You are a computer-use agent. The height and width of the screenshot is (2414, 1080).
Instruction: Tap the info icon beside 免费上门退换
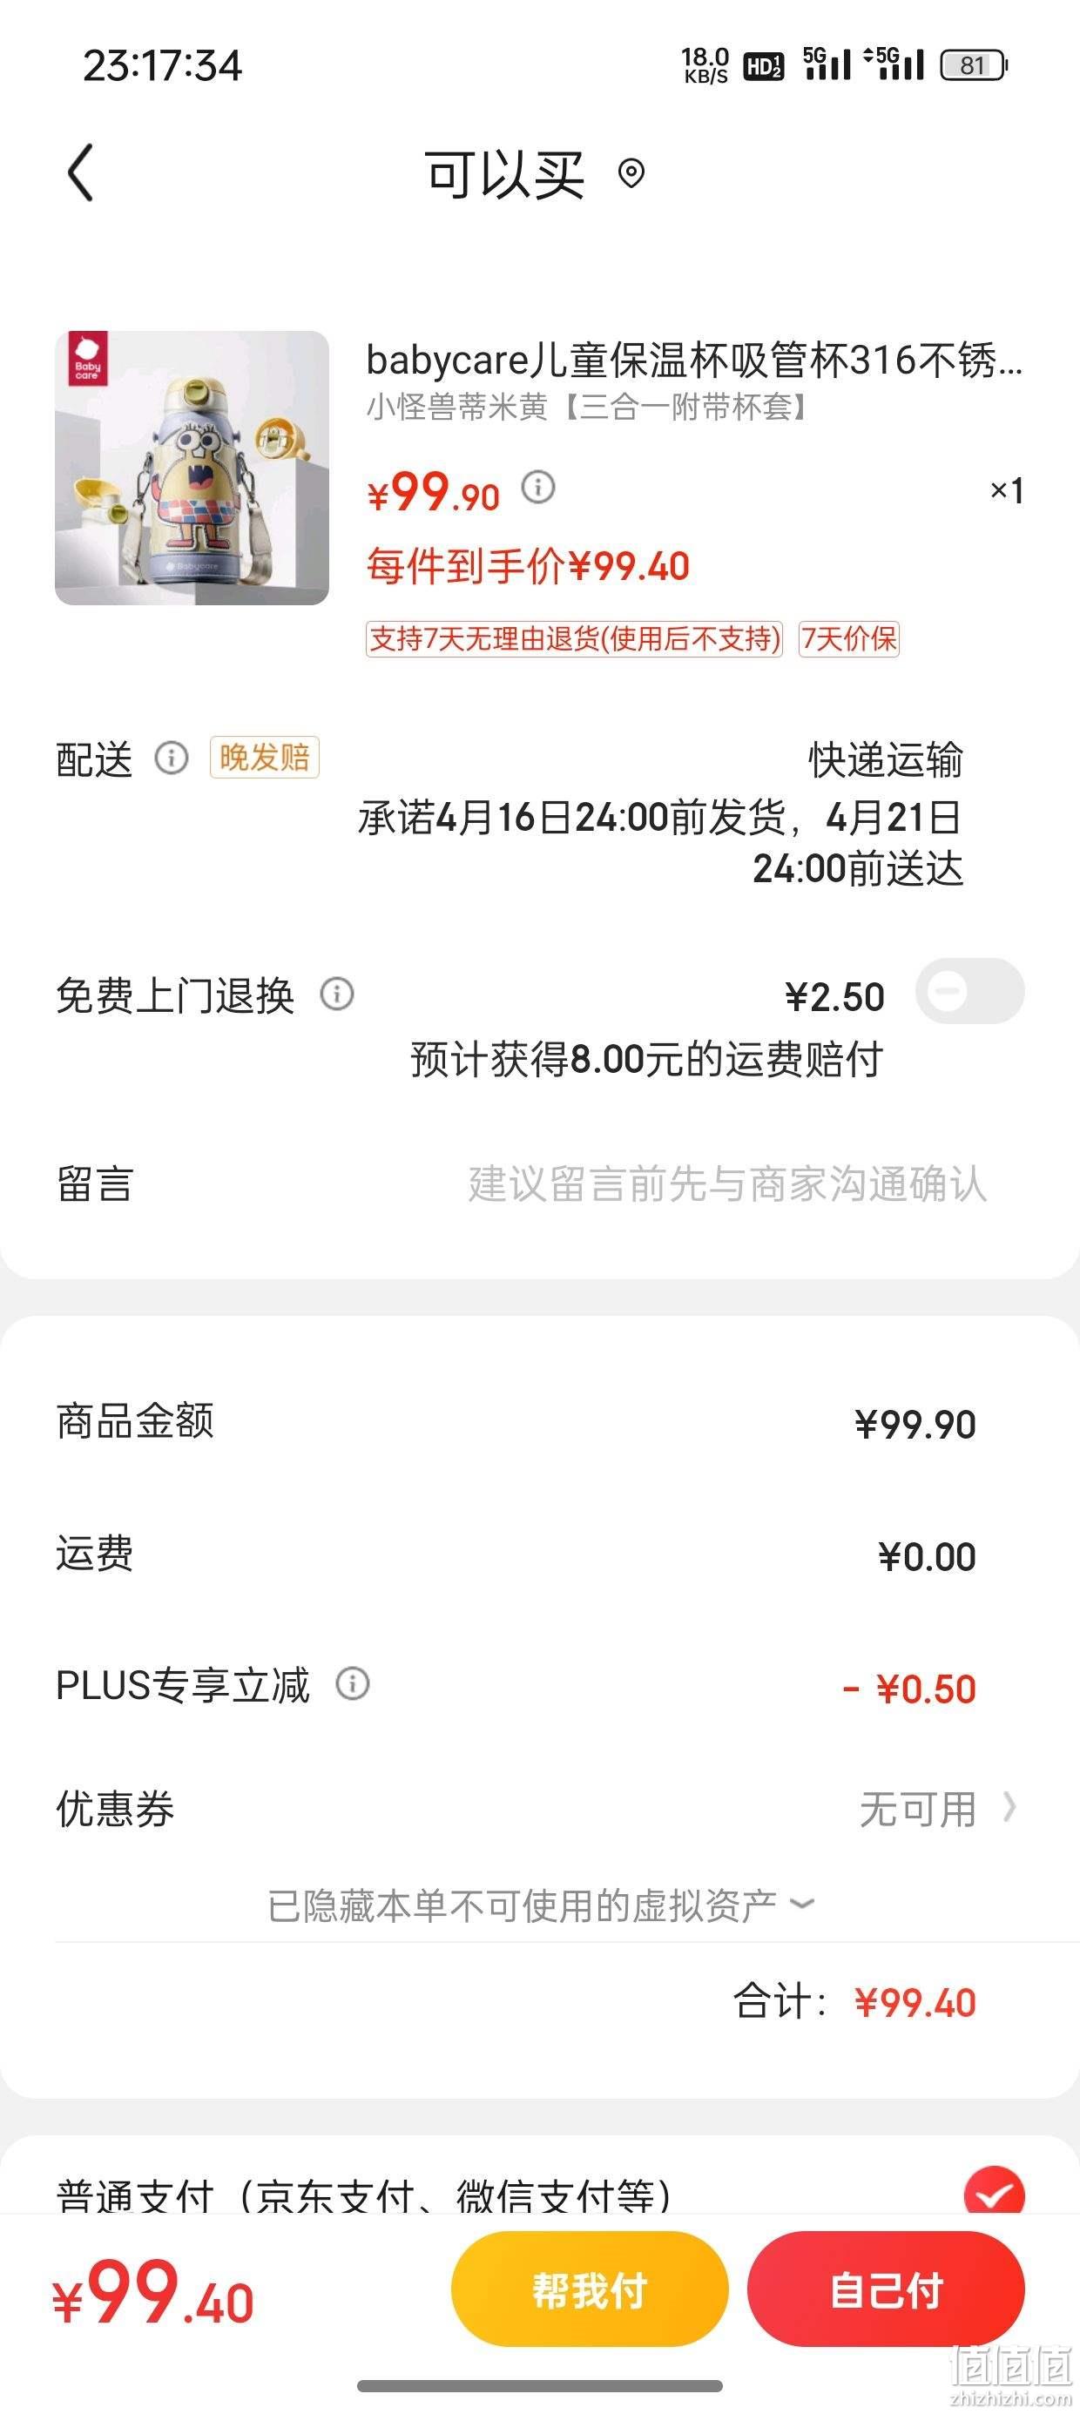pos(338,994)
